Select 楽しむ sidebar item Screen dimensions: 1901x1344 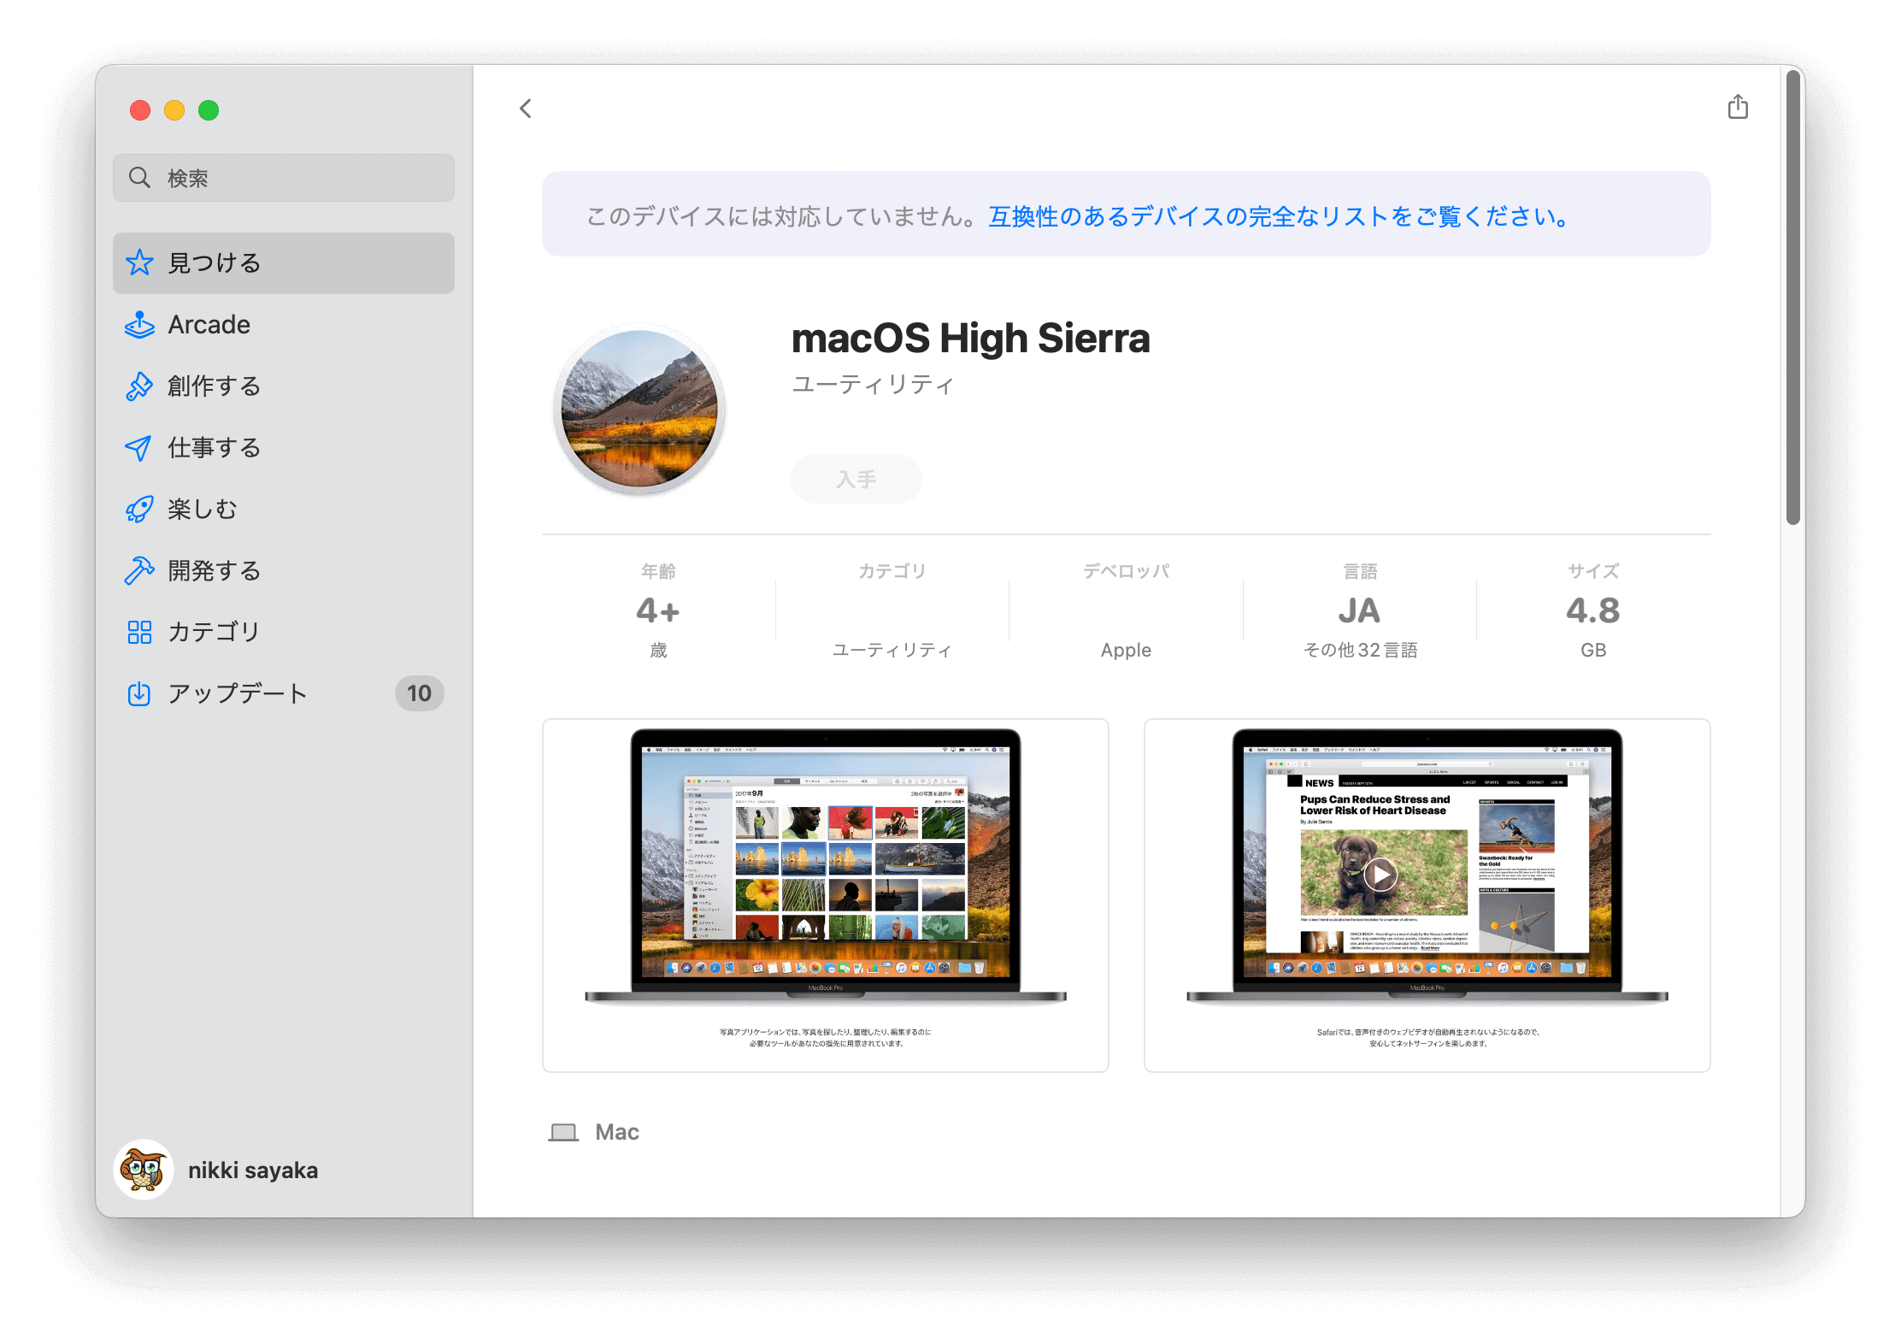284,509
